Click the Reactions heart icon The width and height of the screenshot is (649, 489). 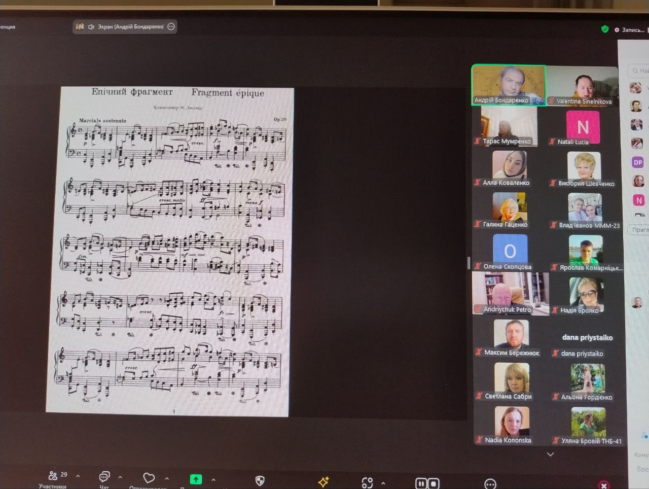click(x=149, y=477)
